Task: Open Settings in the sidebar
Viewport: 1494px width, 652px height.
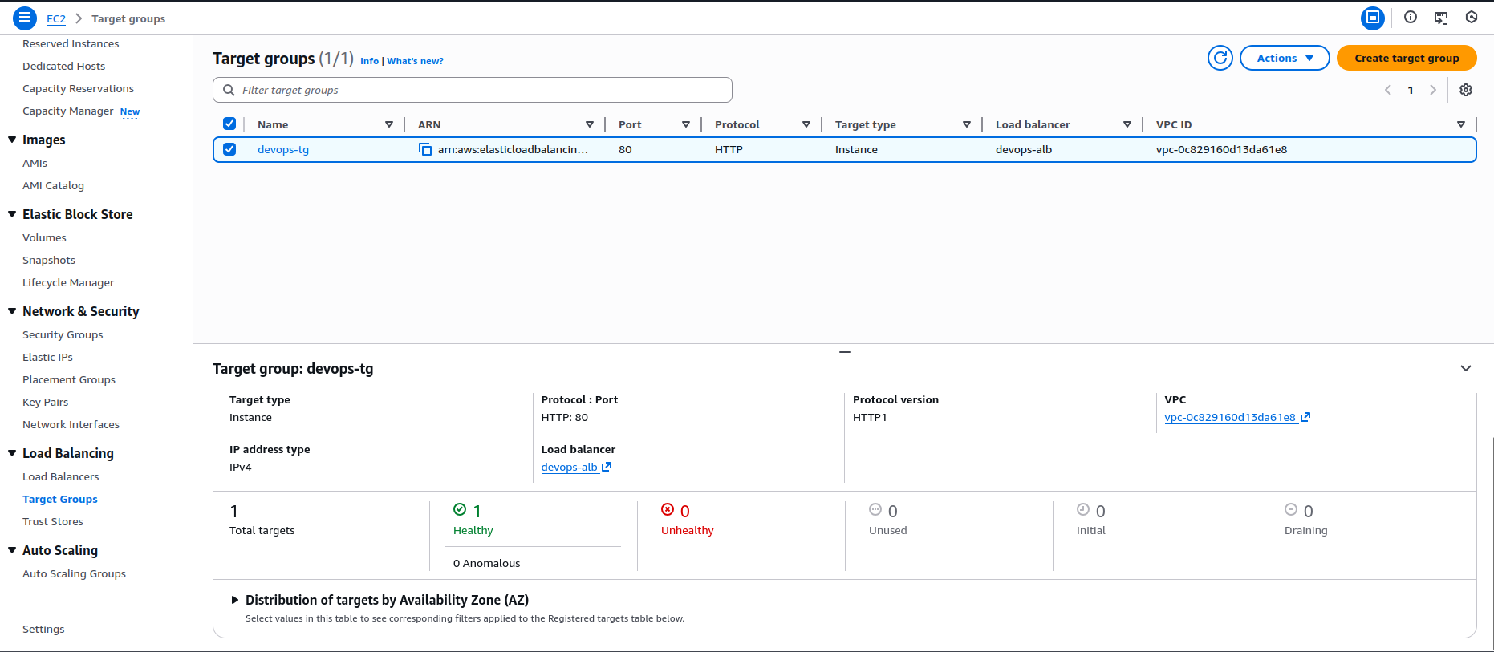Action: pyautogui.click(x=43, y=629)
